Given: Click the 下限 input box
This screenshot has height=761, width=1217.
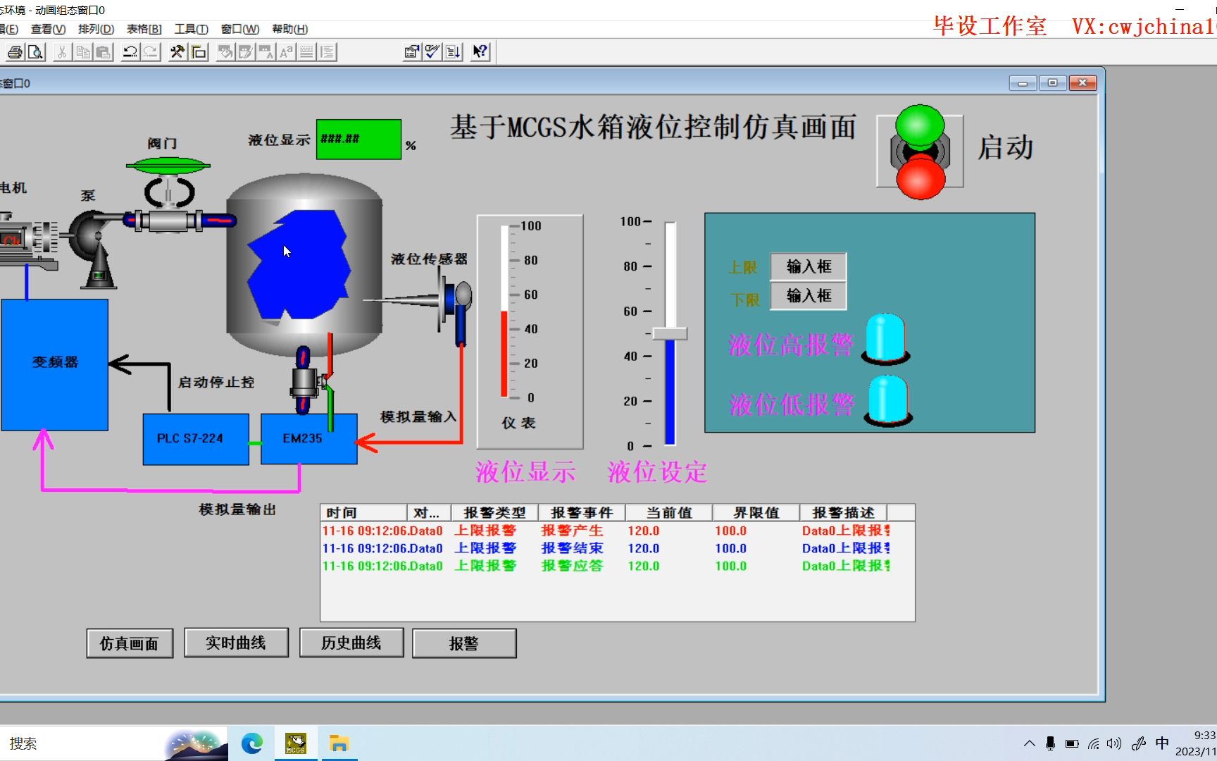Looking at the screenshot, I should (x=809, y=296).
